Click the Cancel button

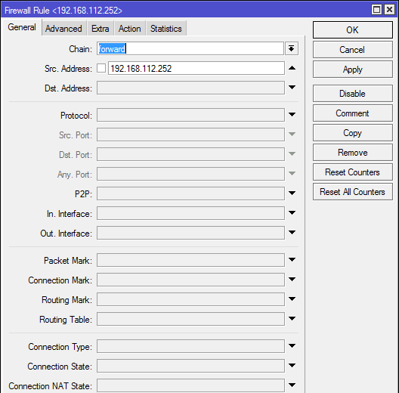tap(352, 50)
